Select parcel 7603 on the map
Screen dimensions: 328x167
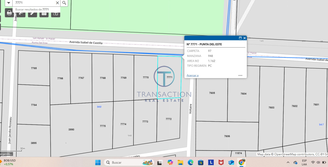(271, 107)
